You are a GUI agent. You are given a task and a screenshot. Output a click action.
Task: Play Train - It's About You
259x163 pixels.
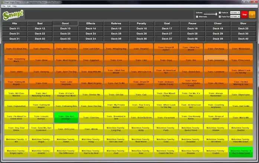tap(16, 49)
